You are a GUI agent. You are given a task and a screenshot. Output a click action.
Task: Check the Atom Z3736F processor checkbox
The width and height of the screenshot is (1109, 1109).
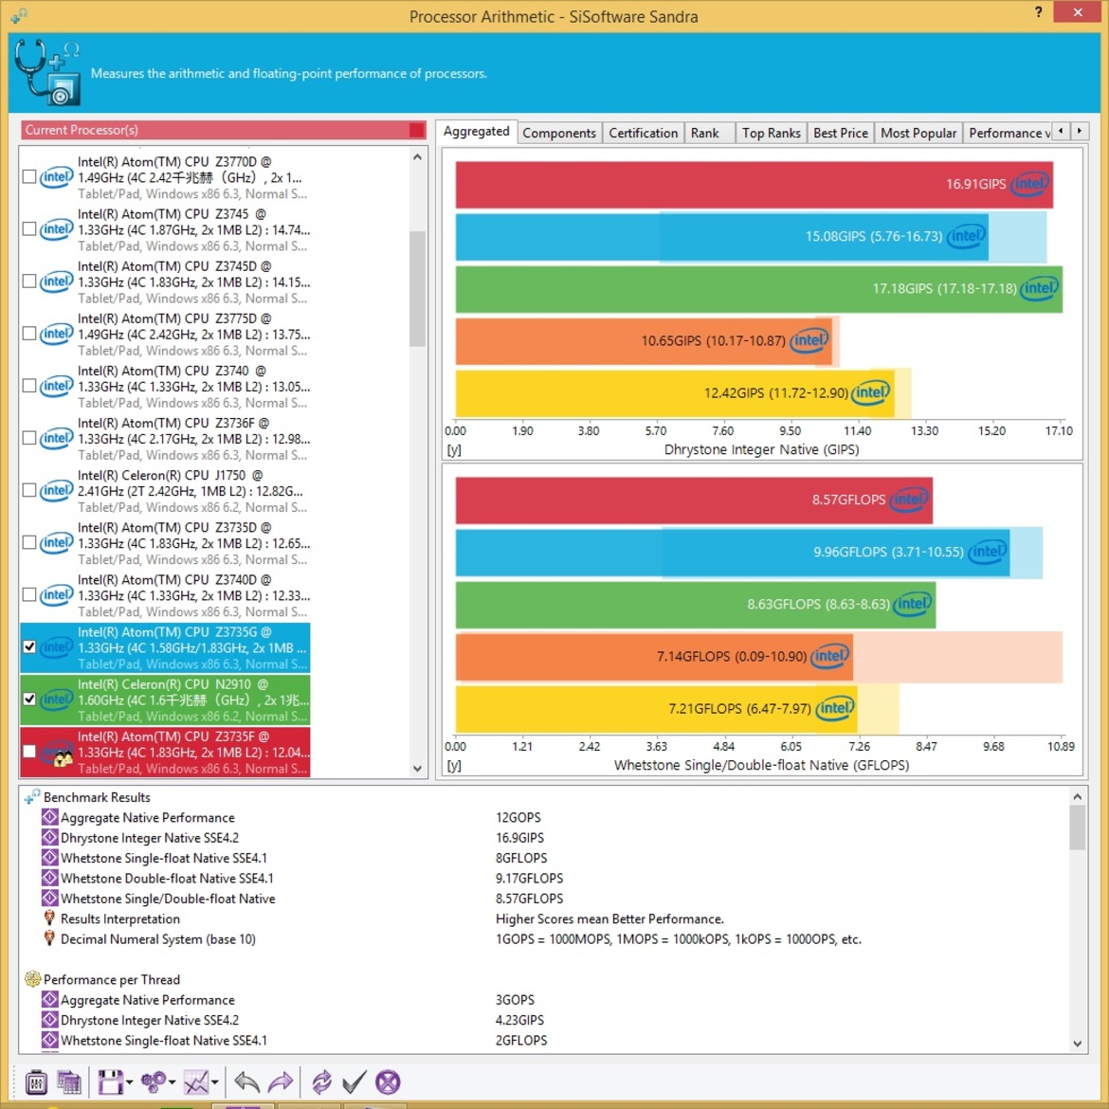pos(29,439)
